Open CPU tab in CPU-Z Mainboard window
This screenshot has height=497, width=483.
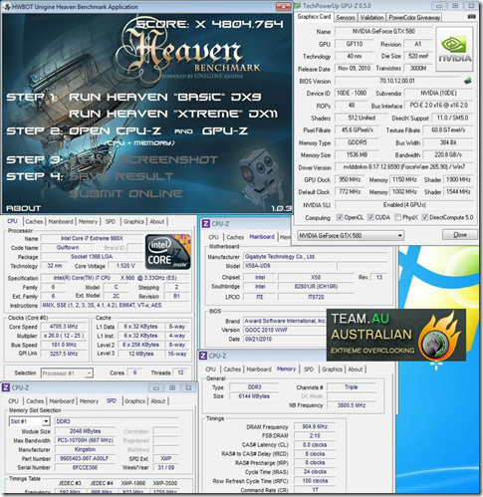(x=213, y=237)
